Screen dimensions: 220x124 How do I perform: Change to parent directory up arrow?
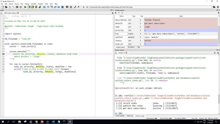pyautogui.click(x=218, y=7)
